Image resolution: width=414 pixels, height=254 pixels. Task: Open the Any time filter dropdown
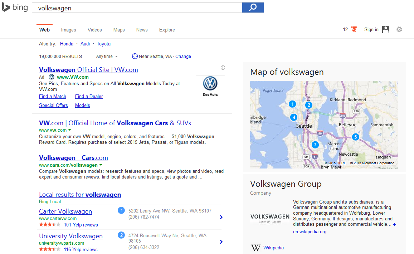click(107, 57)
